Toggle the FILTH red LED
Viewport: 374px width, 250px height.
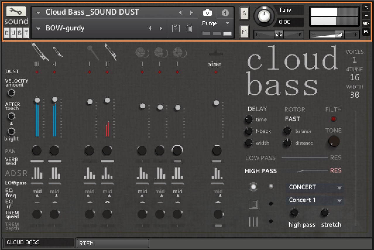click(x=333, y=119)
